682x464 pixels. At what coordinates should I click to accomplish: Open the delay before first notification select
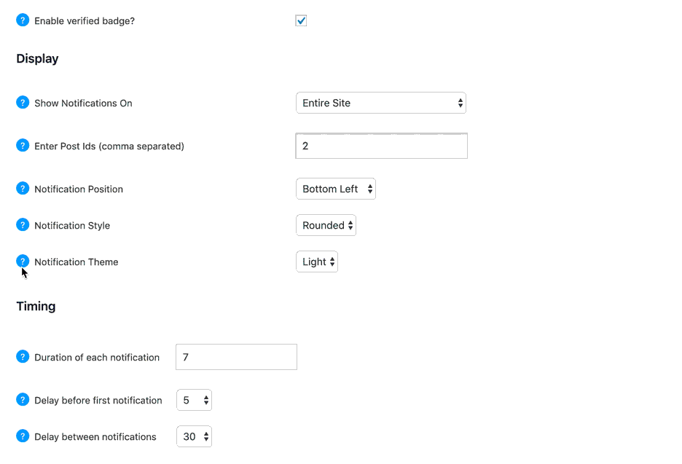[194, 400]
